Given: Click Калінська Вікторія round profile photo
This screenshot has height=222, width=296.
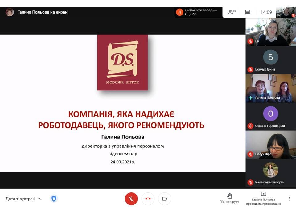Looking at the screenshot, I should tap(270, 170).
